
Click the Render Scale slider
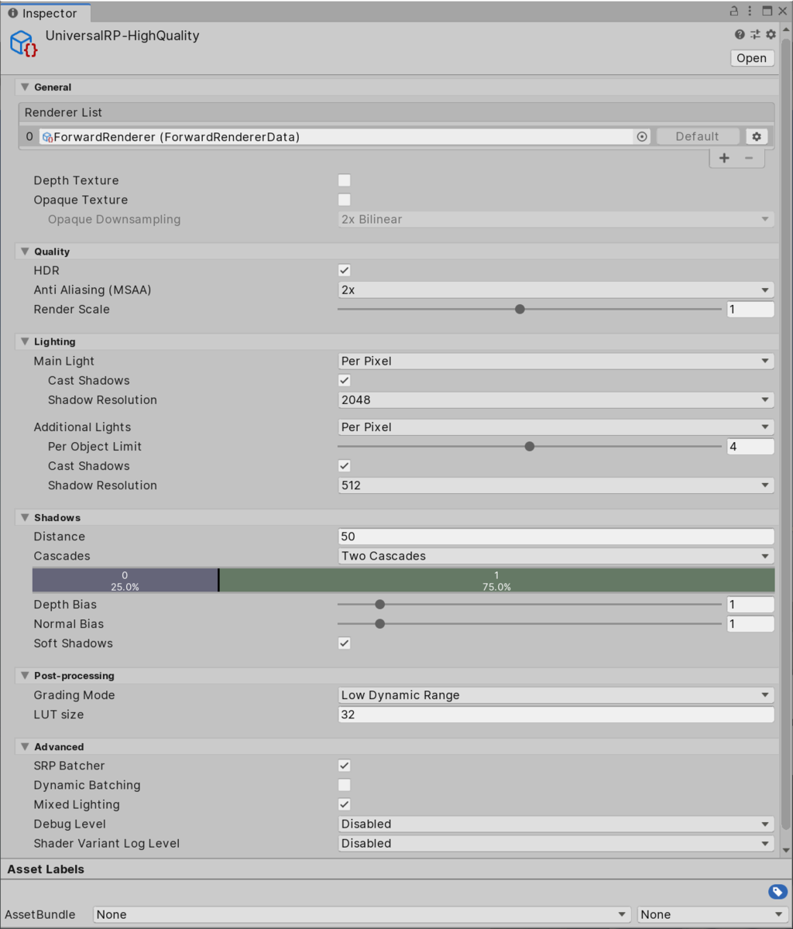click(530, 309)
